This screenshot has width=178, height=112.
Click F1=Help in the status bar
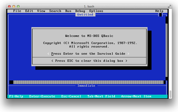pyautogui.click(x=16, y=96)
